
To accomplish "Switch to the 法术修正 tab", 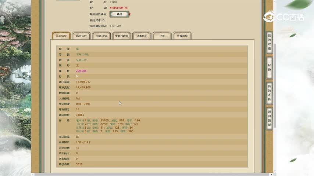I will click(x=142, y=36).
